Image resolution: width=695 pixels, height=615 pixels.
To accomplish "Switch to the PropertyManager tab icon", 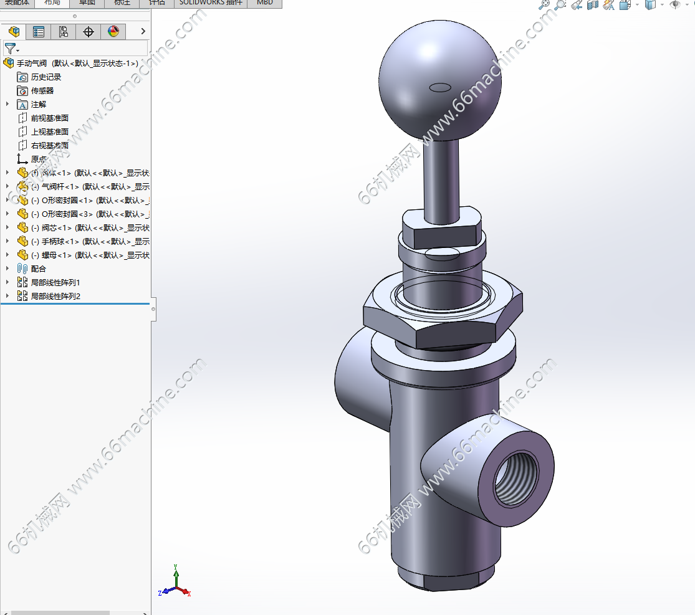I will 39,31.
